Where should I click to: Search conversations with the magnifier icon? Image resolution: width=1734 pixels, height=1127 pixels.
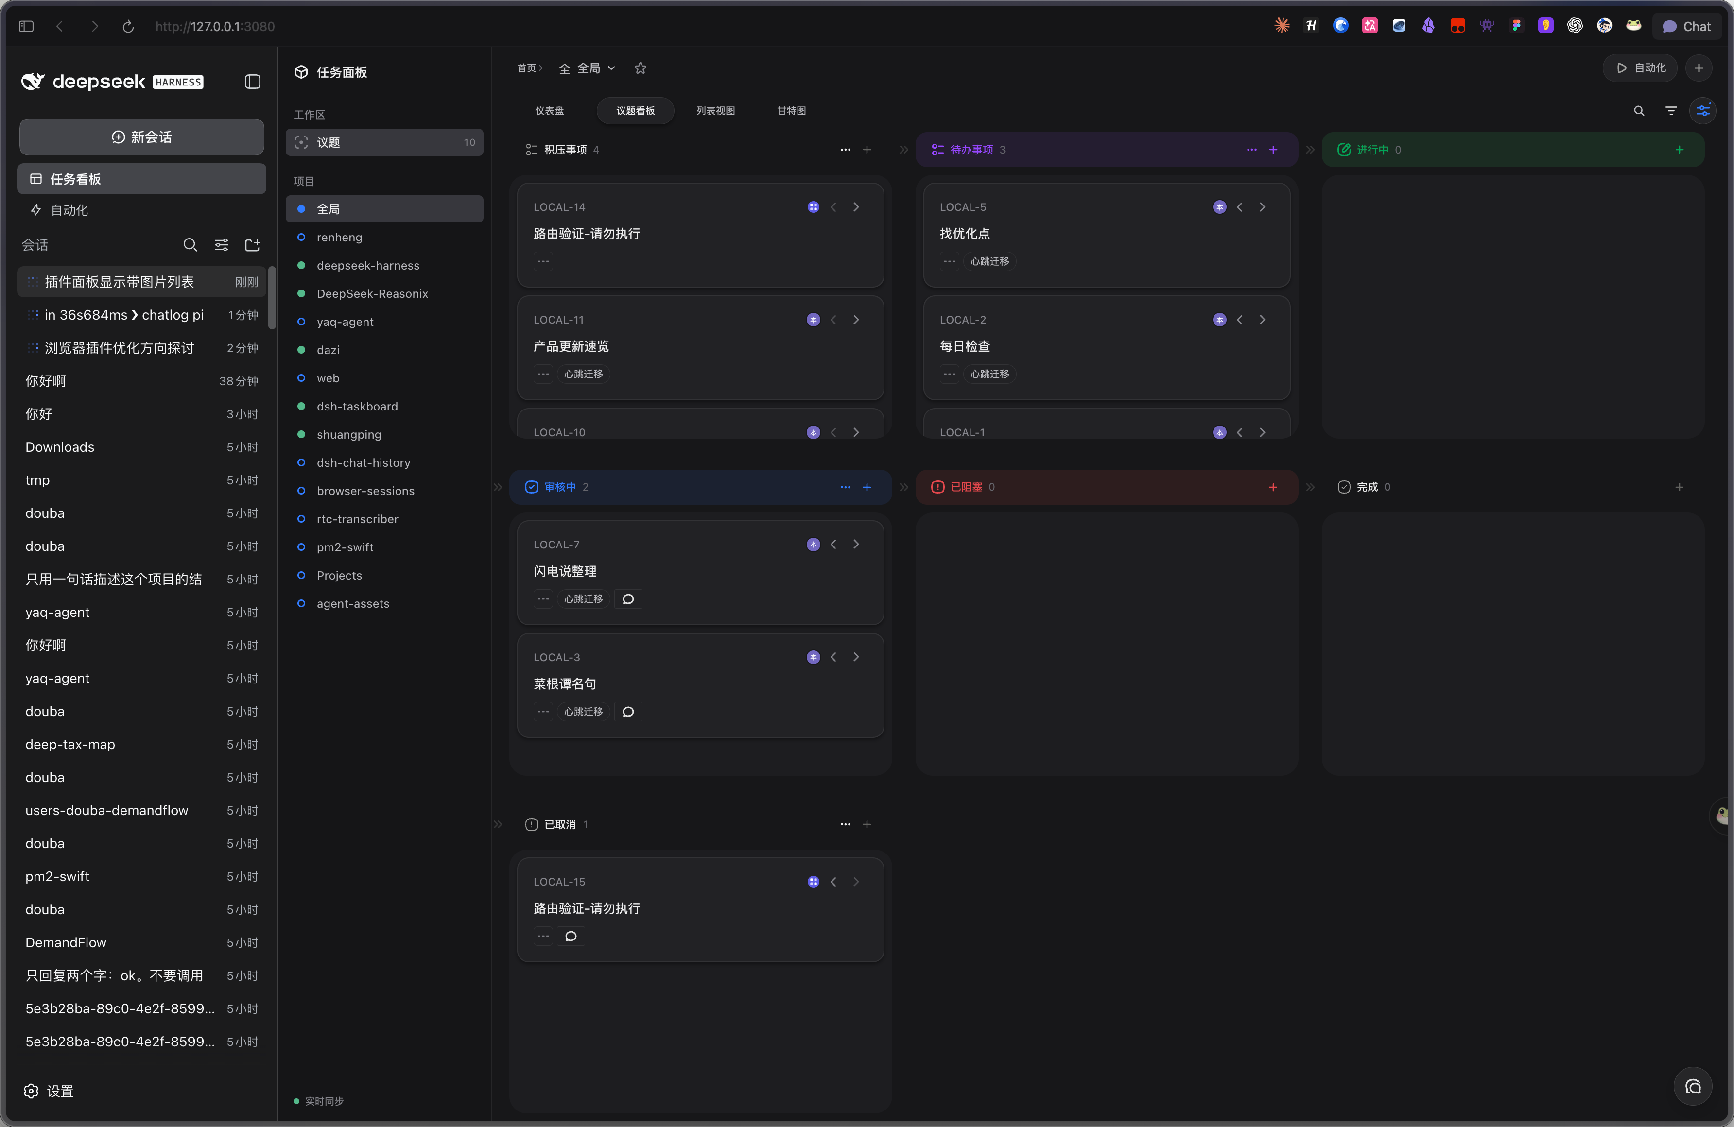pos(190,245)
